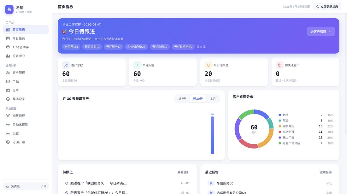This screenshot has width=347, height=194.
Task: Click the 今日待跟进 stat value 20
Action: point(208,74)
